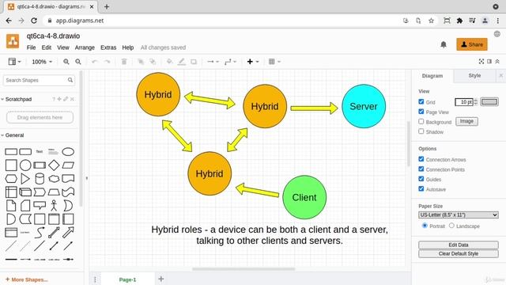Open the insert plus dropdown
Screen dimensions: 506x285
click(253, 62)
